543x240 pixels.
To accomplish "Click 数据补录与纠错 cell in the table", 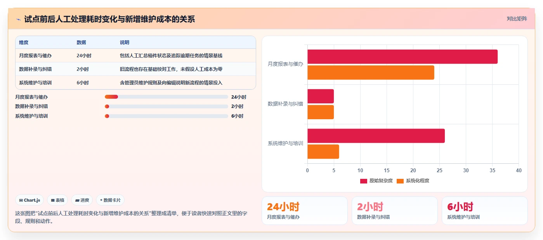I will click(35, 69).
